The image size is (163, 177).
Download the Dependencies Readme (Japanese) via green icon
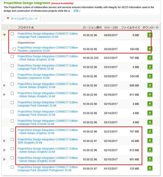coord(150,49)
